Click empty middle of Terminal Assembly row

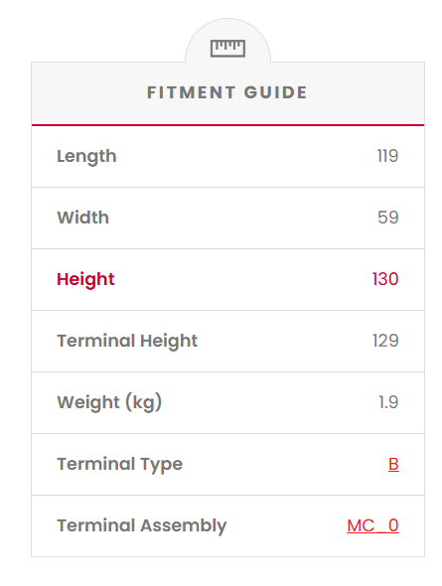coord(287,526)
